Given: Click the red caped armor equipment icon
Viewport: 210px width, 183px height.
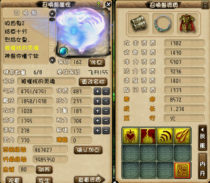Looking at the screenshot, I should click(188, 24).
